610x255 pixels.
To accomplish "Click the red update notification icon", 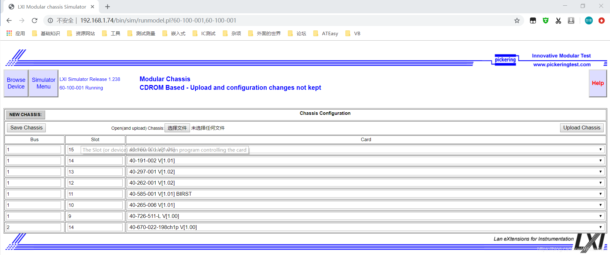I will (601, 21).
